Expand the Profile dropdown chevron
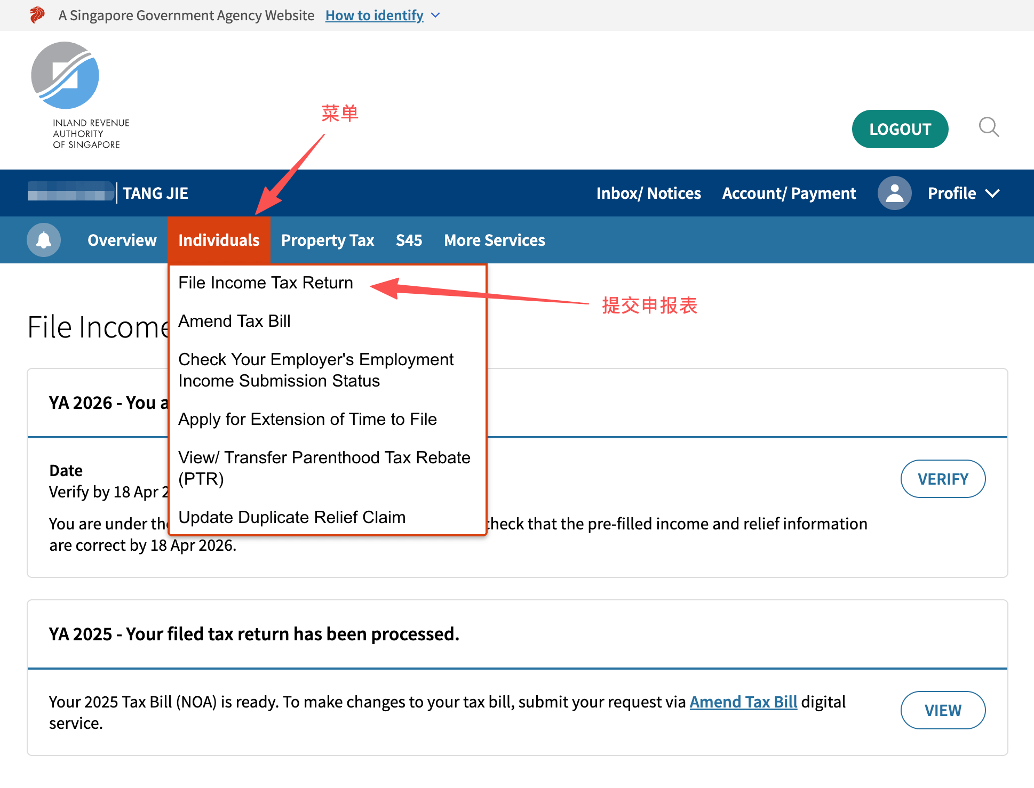Image resolution: width=1034 pixels, height=788 pixels. 992,193
